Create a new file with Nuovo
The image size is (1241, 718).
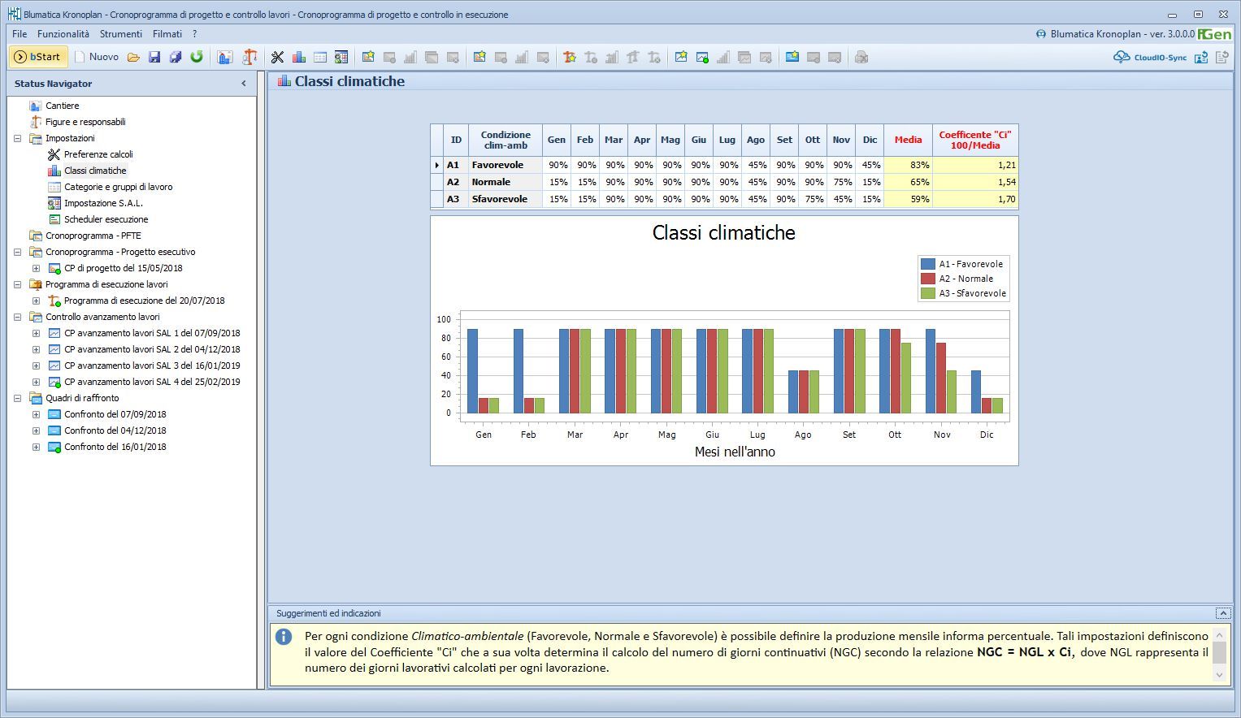(97, 57)
